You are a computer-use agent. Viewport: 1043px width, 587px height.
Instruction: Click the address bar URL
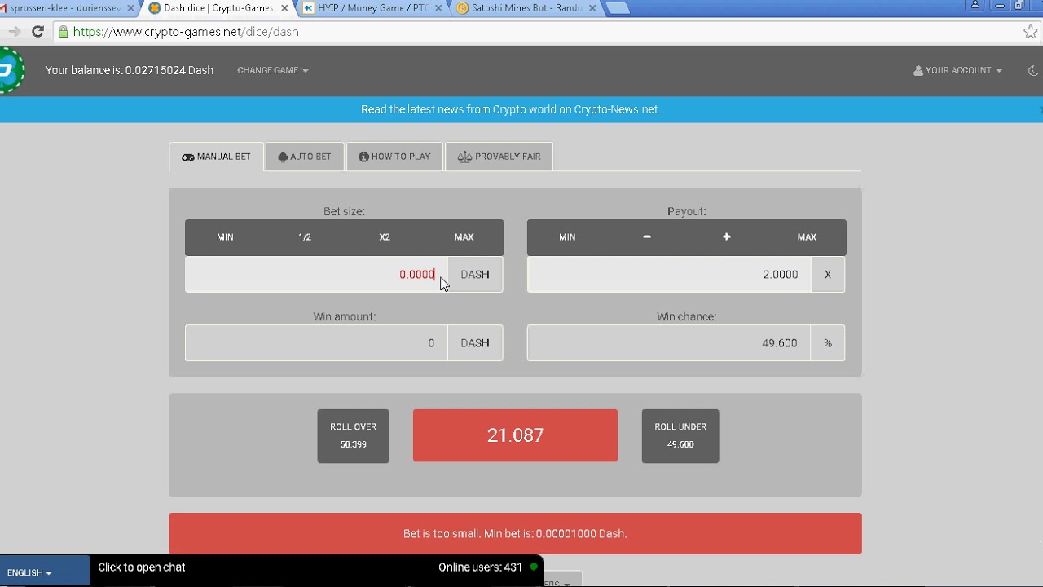tap(186, 32)
